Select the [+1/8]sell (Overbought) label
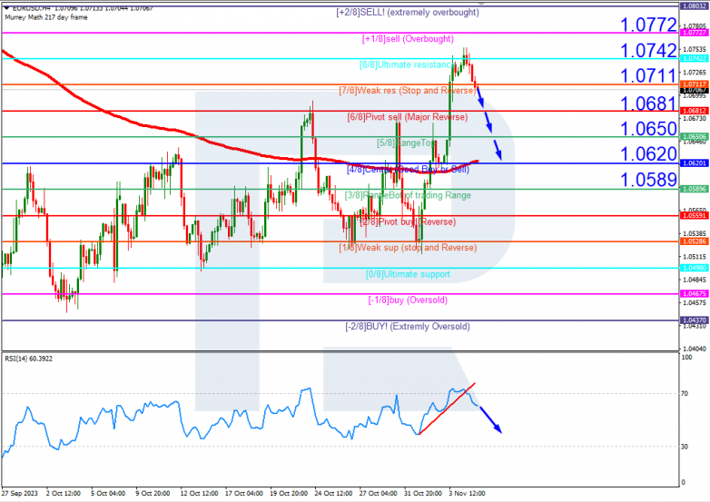Screen dimensions: 710x502 pos(408,39)
